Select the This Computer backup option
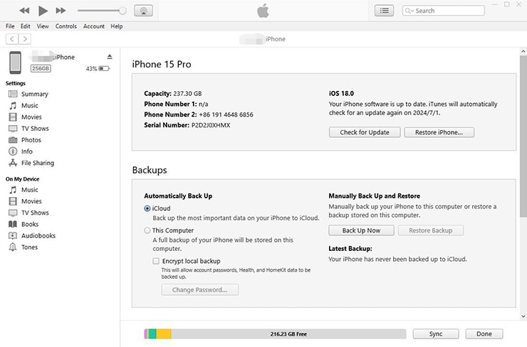 pos(147,230)
